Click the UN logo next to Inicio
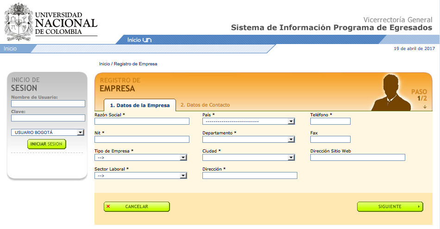 point(147,40)
